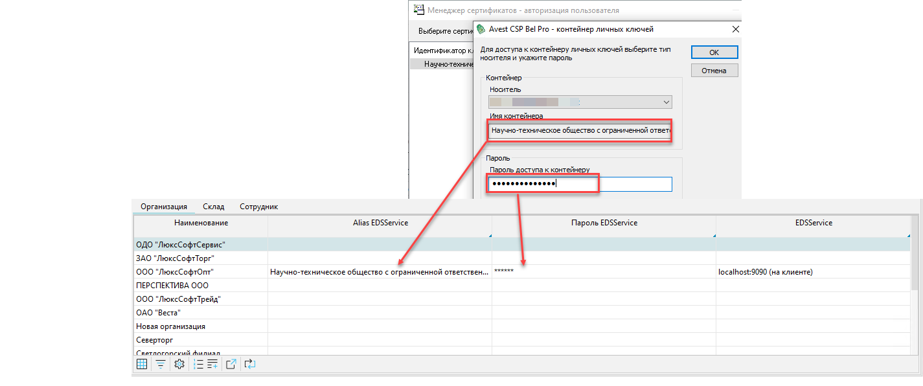The width and height of the screenshot is (923, 386).
Task: Switch to the Сотрудник tab
Action: click(258, 207)
